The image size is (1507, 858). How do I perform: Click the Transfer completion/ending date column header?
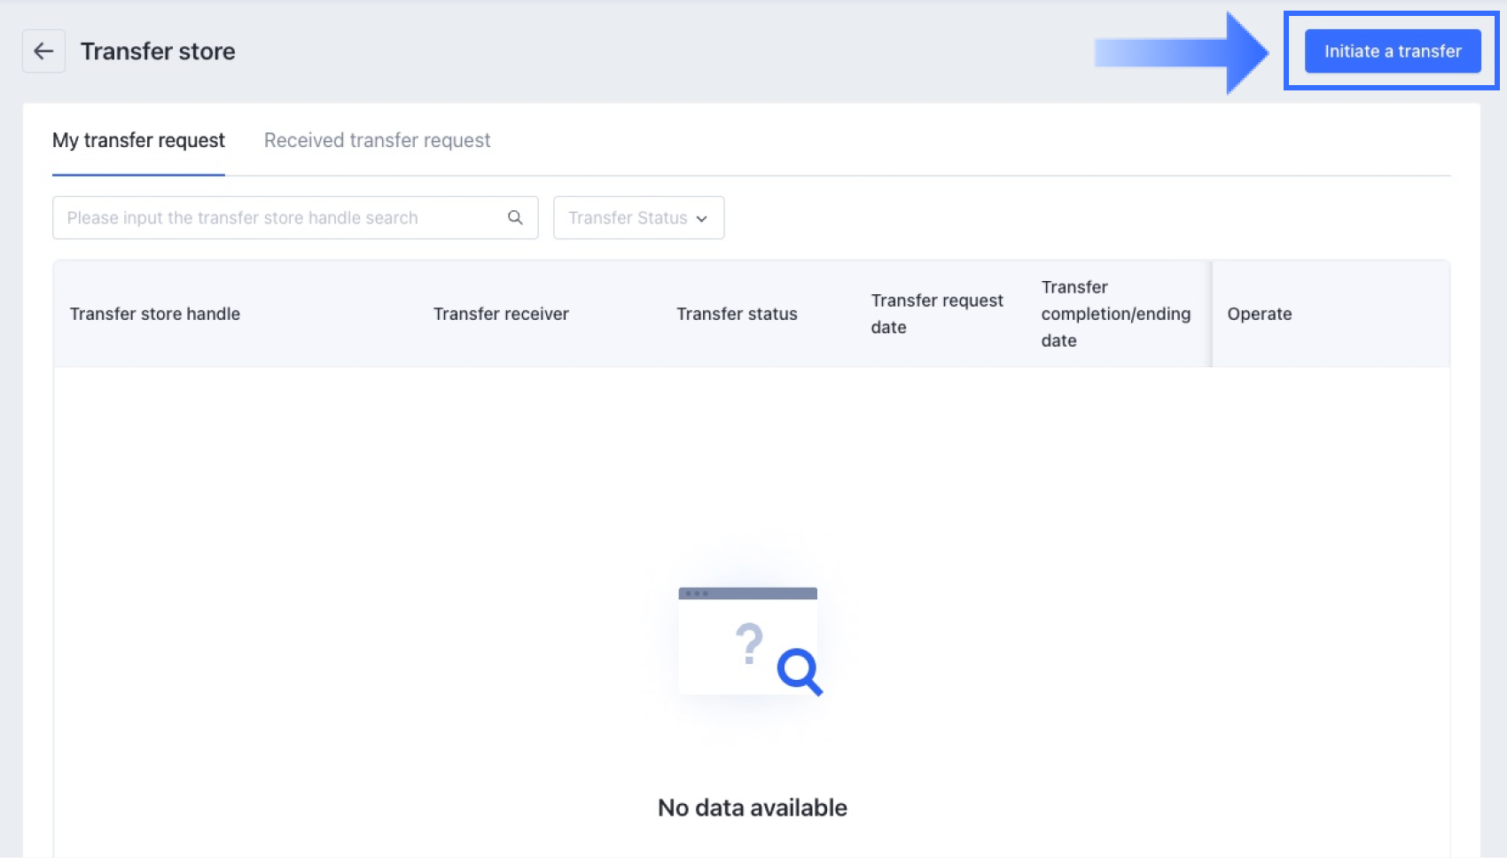coord(1116,314)
